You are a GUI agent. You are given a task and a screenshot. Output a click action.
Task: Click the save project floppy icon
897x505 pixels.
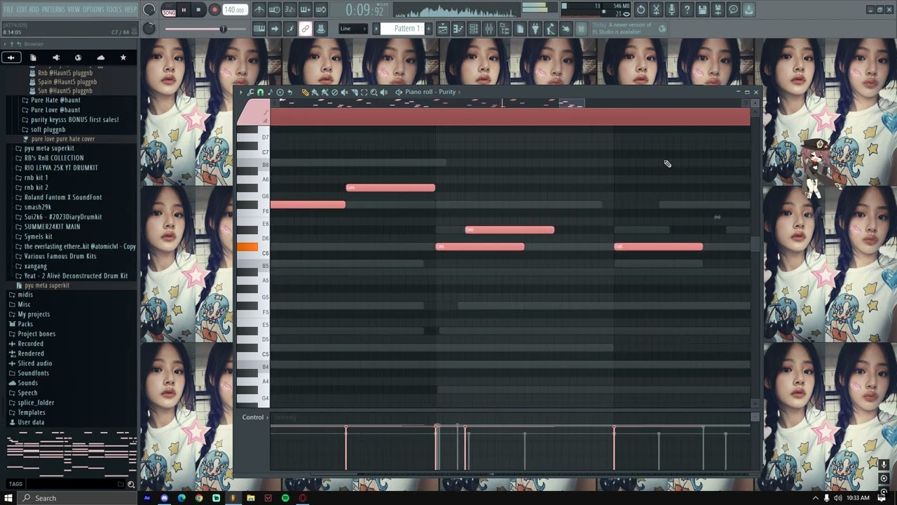coord(702,10)
